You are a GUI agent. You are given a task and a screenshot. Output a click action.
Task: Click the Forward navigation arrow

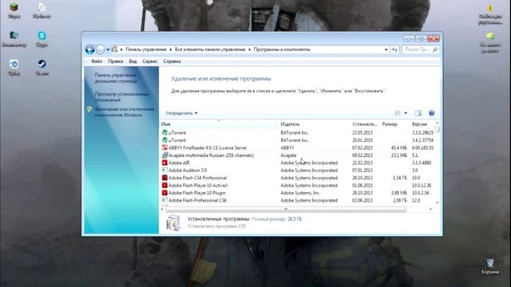[x=101, y=49]
